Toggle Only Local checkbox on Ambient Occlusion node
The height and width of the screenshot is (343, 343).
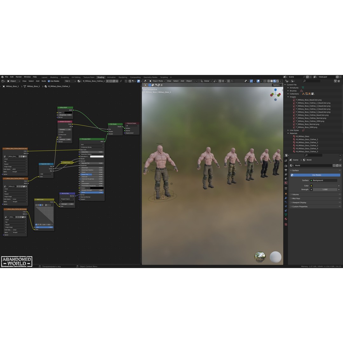point(59,135)
